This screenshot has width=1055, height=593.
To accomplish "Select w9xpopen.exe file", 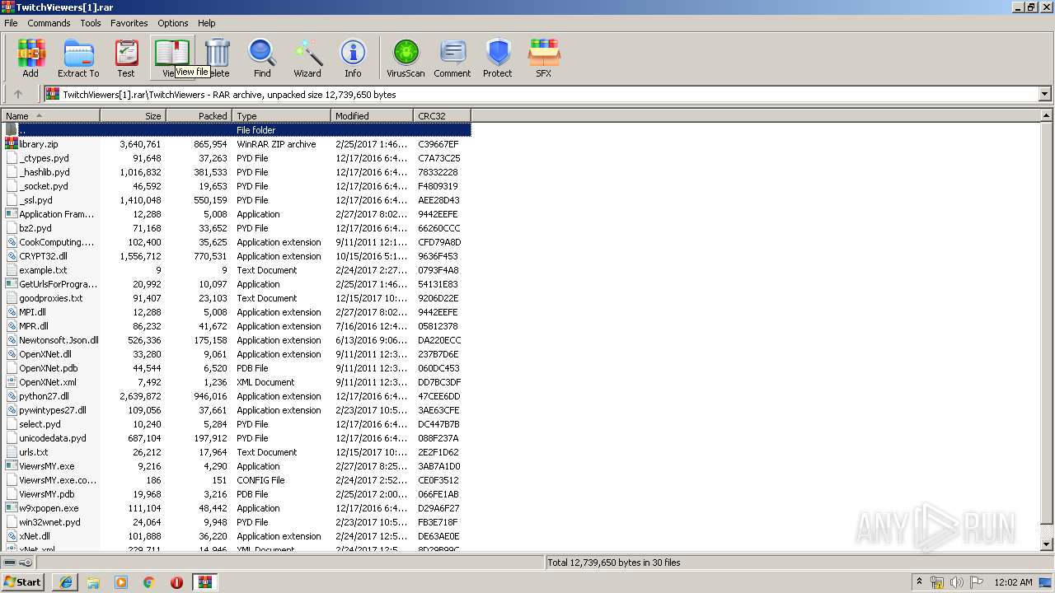I will (49, 508).
